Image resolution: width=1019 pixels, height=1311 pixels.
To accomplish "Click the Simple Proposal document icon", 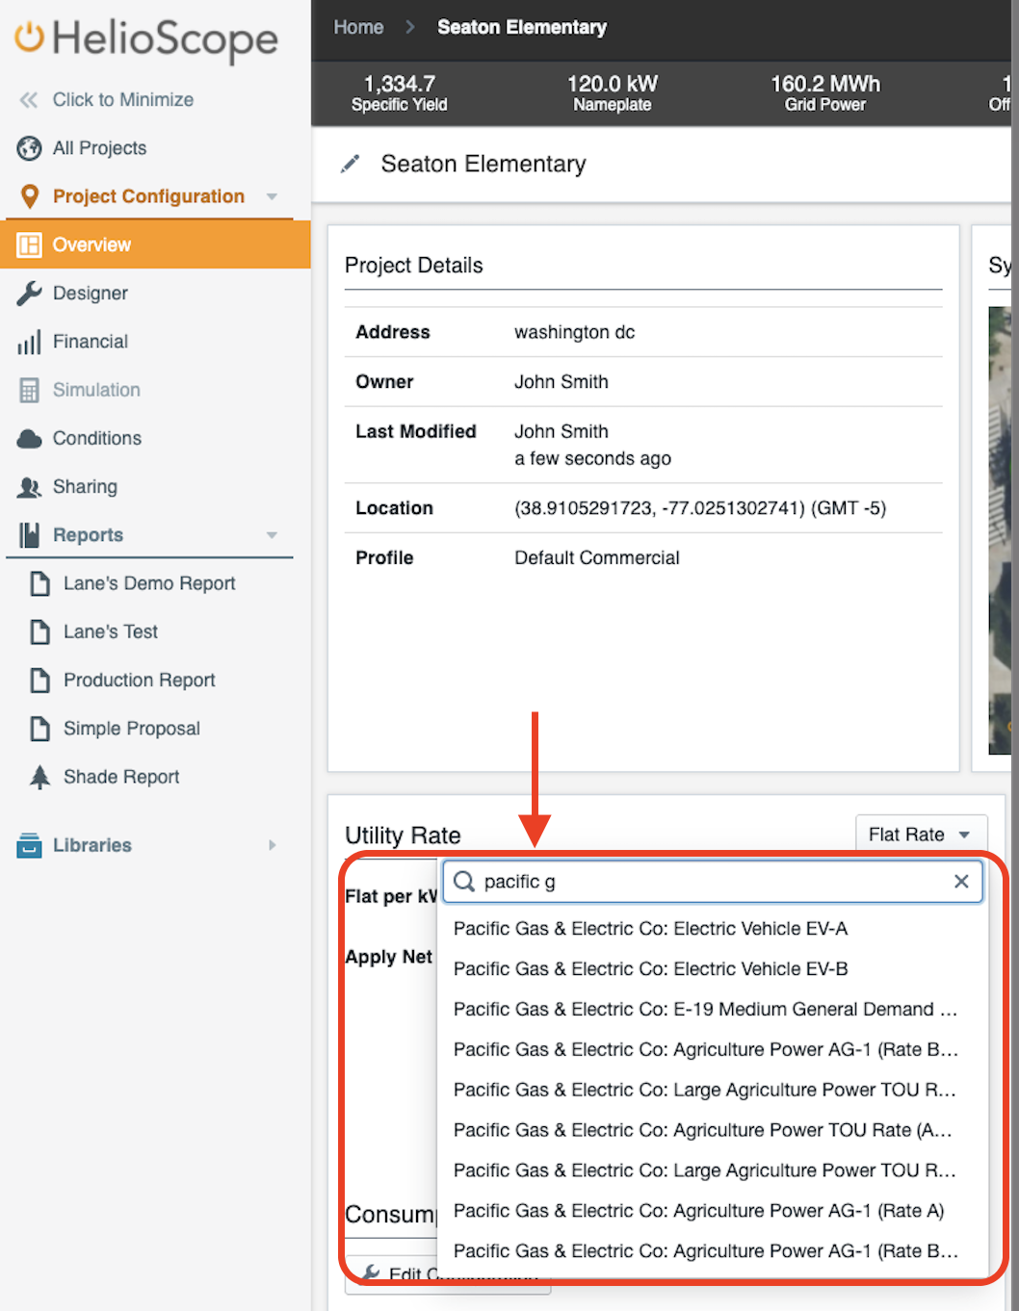I will point(39,729).
